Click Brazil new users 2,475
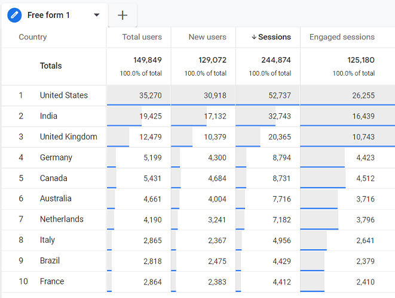Viewport: 395px width, 298px height. 217,261
